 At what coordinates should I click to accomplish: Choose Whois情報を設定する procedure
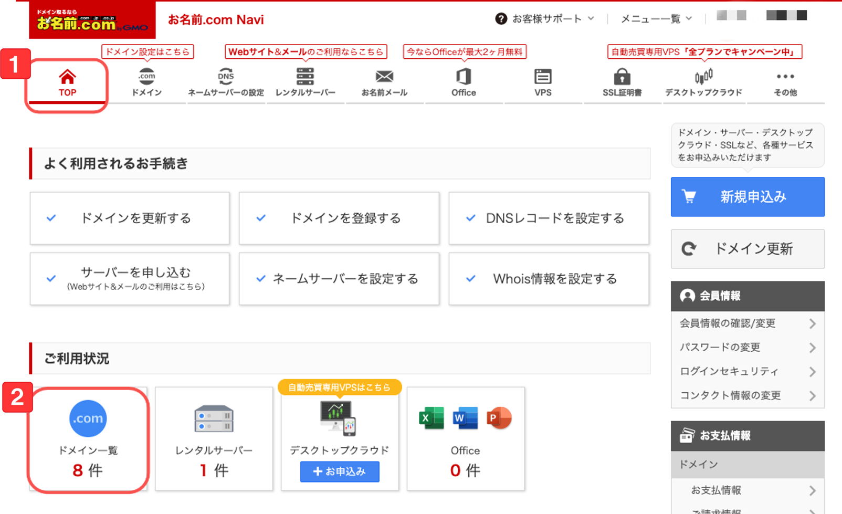(549, 279)
